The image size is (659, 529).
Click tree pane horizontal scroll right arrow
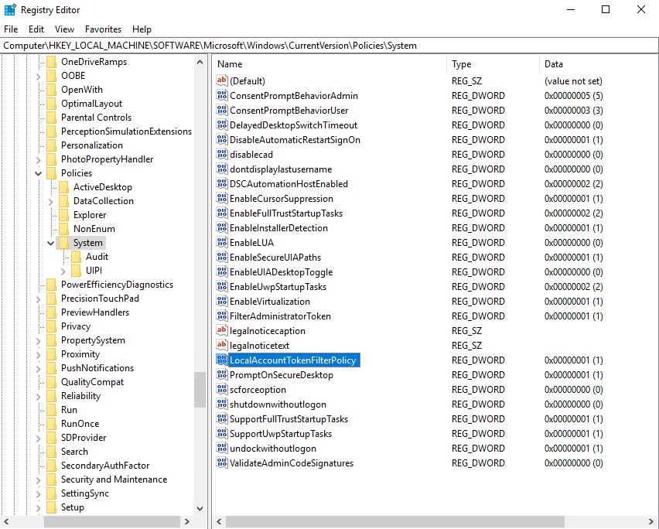coord(187,521)
